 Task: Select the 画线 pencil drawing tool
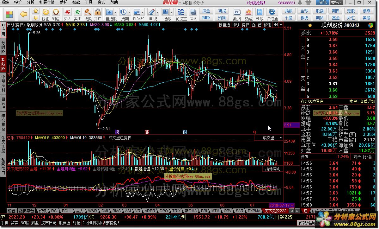pos(151,12)
